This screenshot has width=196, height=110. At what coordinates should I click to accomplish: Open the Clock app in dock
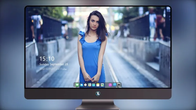(85, 85)
